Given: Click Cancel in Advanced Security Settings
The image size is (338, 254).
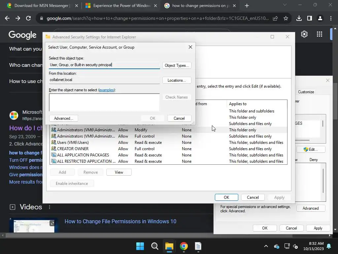Looking at the screenshot, I should (253, 197).
